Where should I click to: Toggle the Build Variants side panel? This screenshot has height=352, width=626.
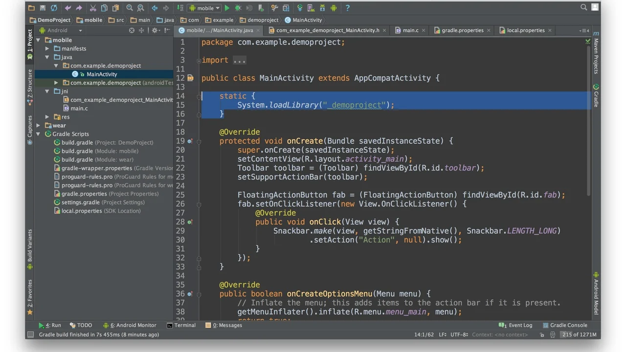tap(30, 248)
